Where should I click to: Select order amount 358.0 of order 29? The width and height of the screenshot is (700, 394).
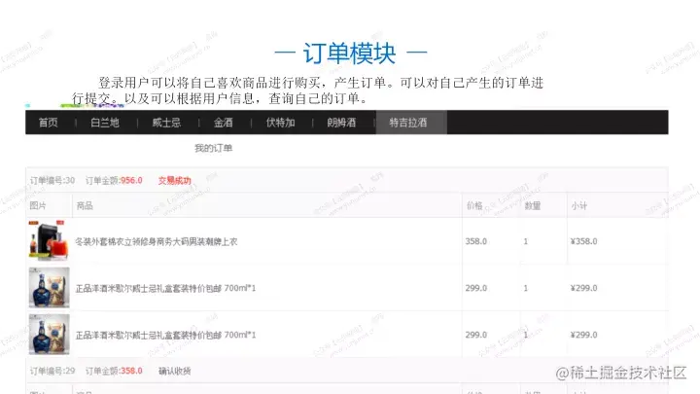pos(131,371)
